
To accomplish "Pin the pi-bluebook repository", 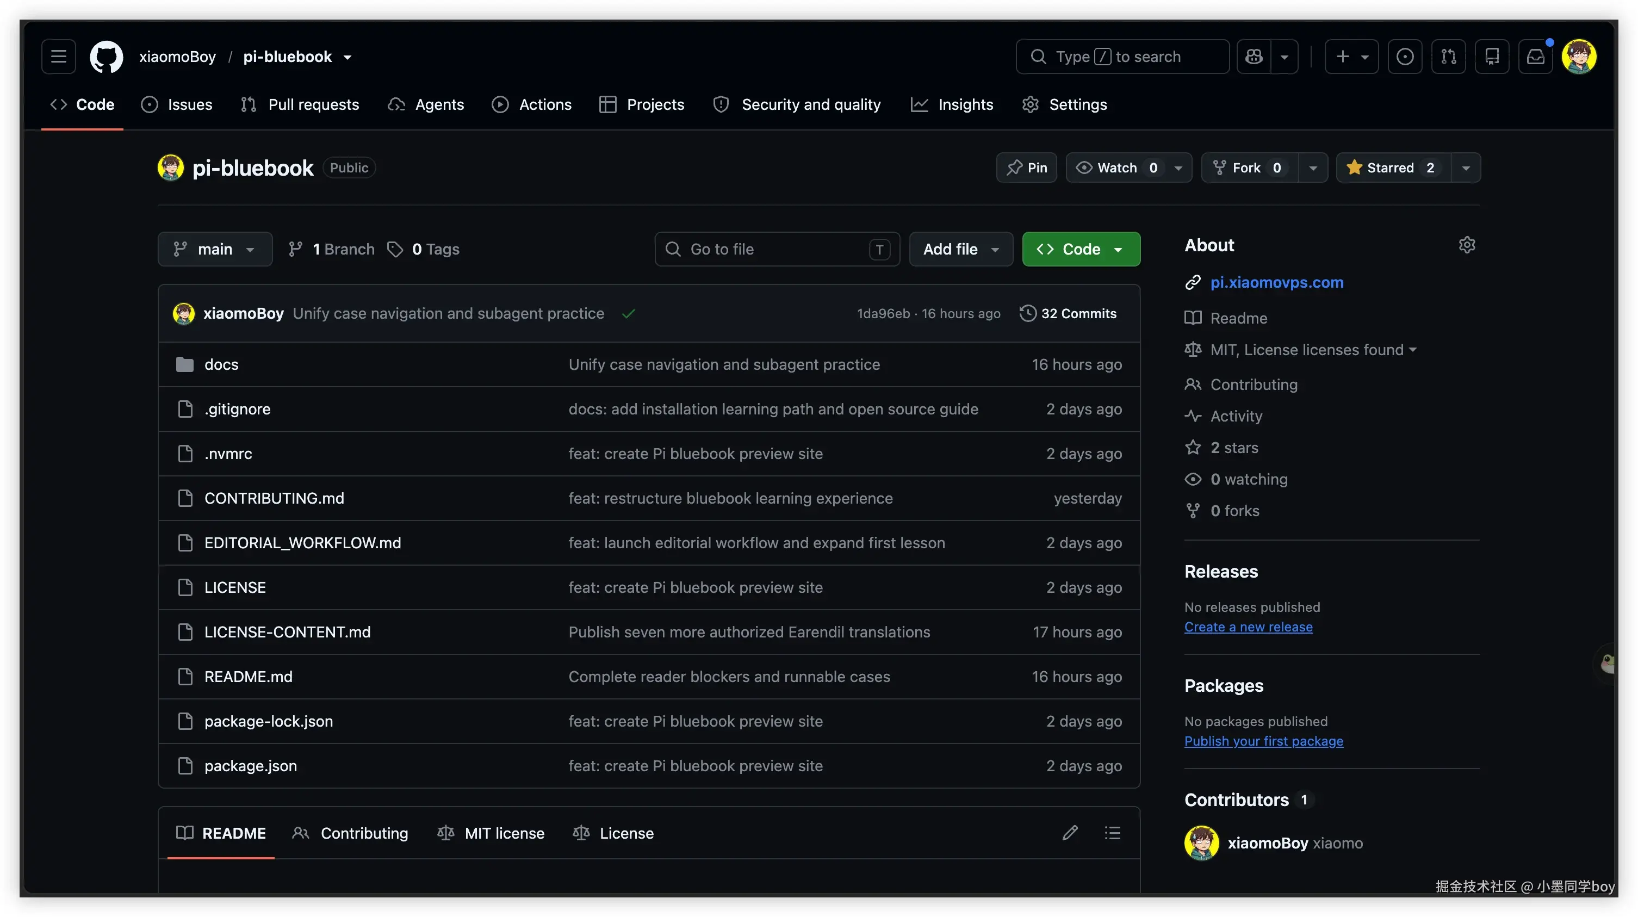I will pos(1026,168).
